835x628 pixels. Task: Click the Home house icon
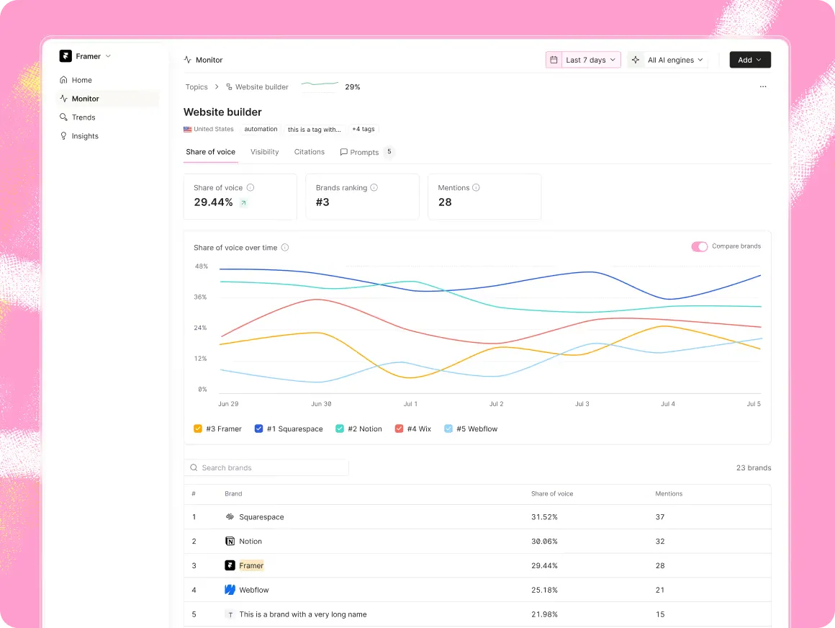coord(63,80)
